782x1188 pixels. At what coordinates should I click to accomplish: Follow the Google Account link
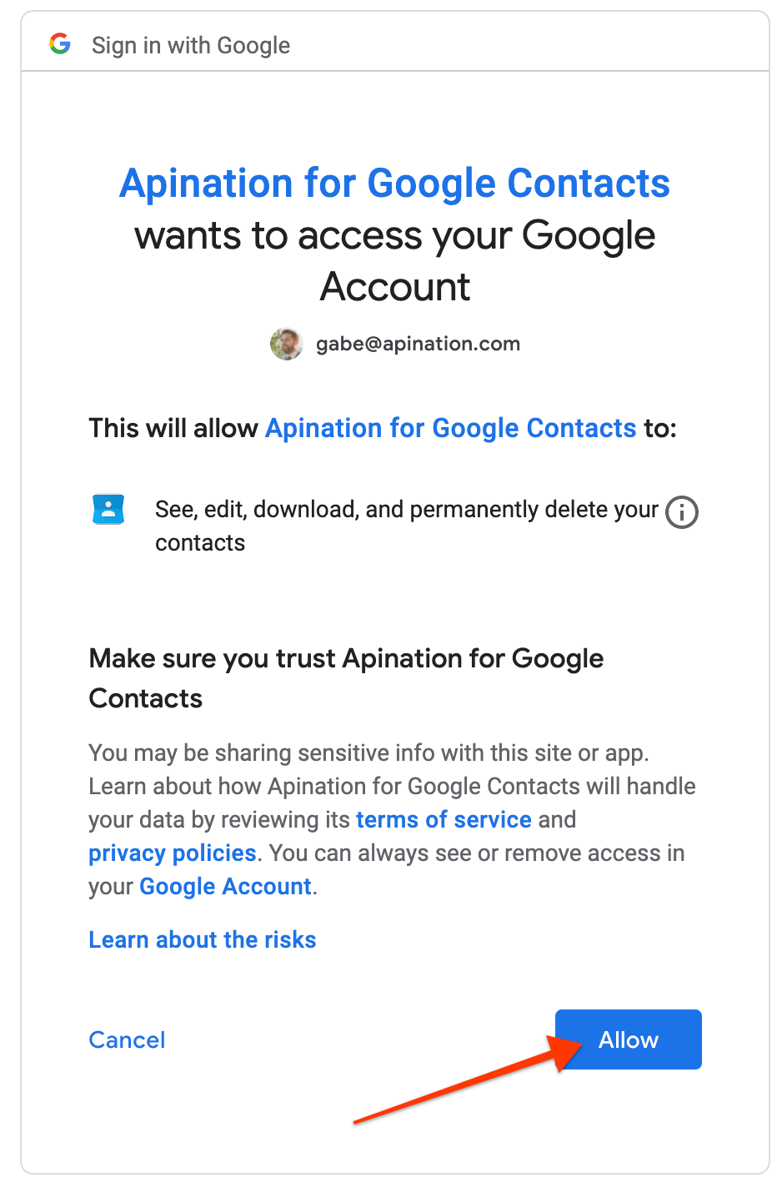[225, 886]
